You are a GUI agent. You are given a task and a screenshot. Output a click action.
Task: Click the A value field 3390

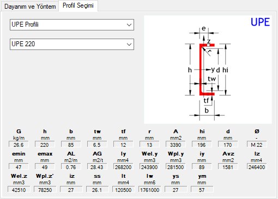tap(176, 145)
